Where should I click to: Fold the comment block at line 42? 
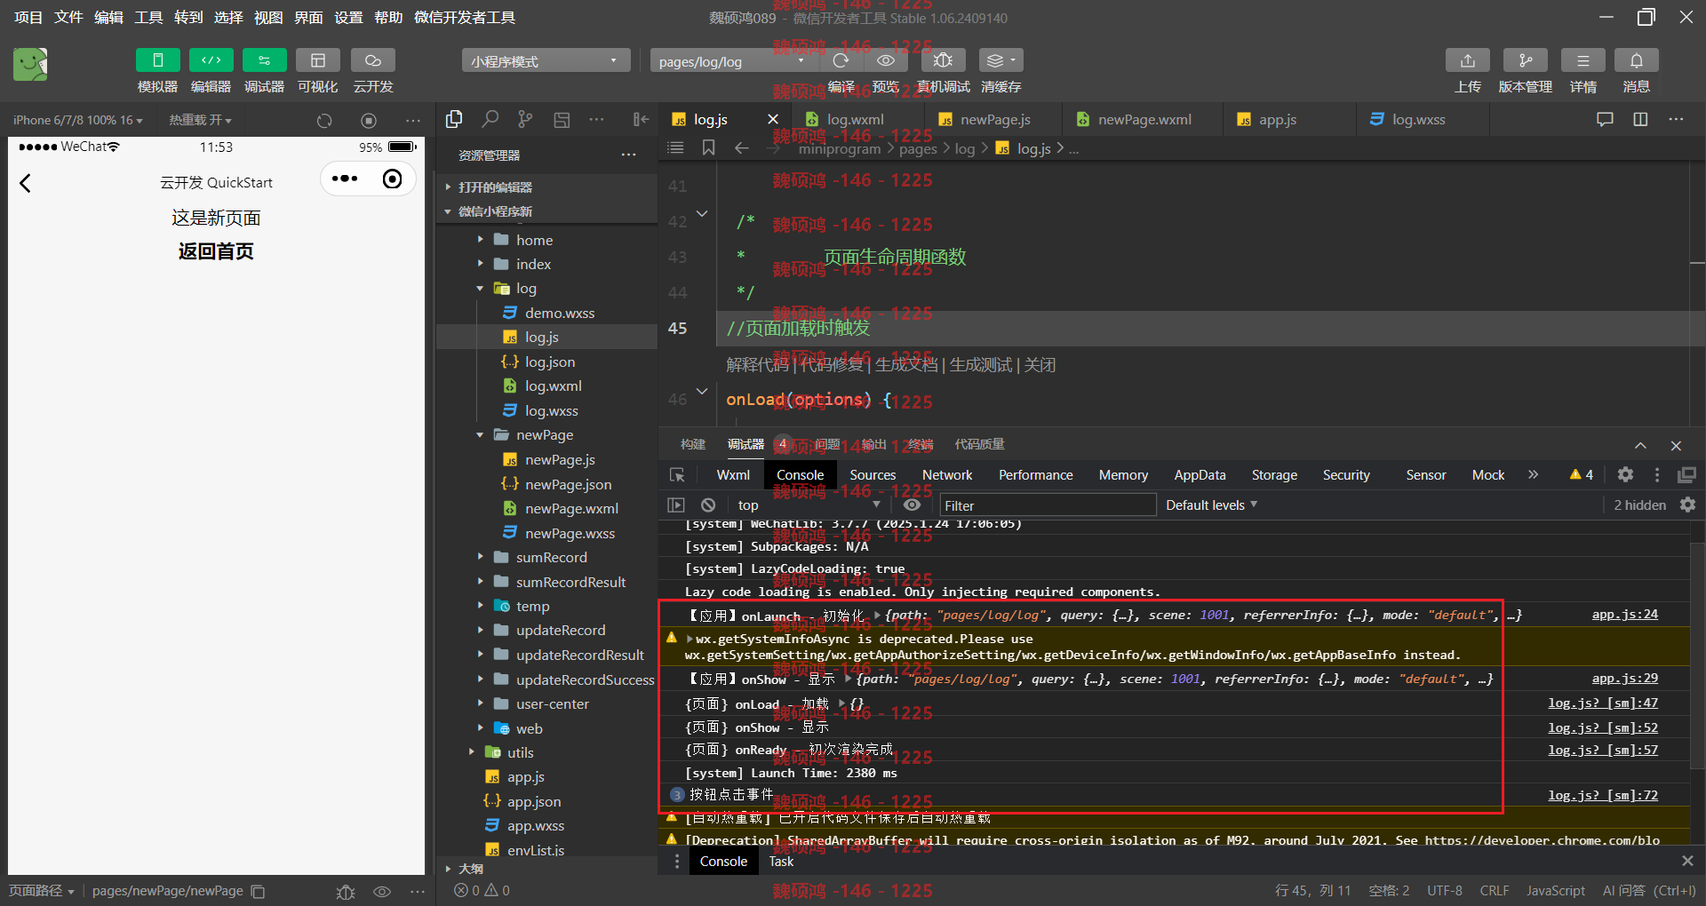[x=702, y=214]
